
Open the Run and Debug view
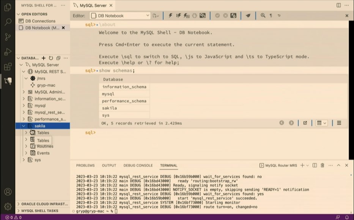click(x=8, y=52)
